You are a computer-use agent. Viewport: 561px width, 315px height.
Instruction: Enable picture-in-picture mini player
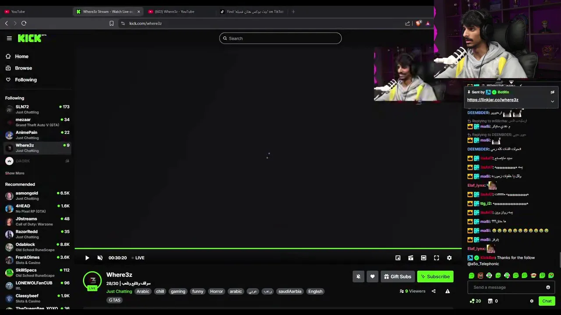pyautogui.click(x=398, y=258)
